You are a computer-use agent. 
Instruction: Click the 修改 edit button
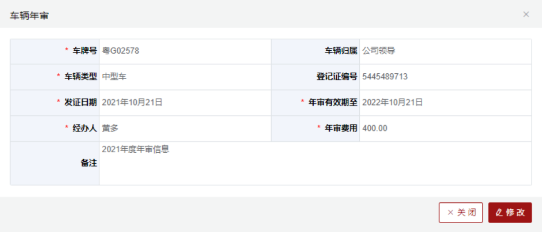pyautogui.click(x=510, y=212)
